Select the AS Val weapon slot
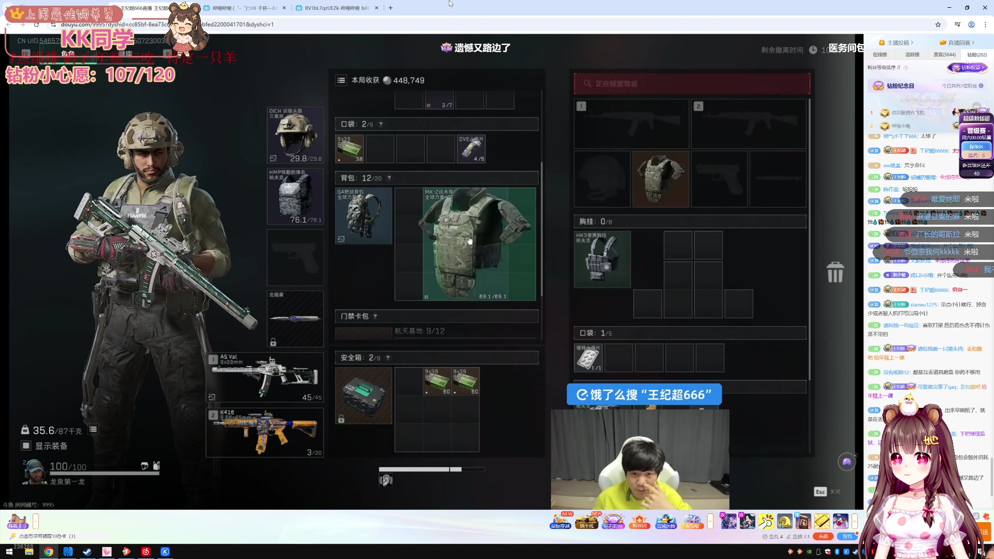 click(265, 377)
